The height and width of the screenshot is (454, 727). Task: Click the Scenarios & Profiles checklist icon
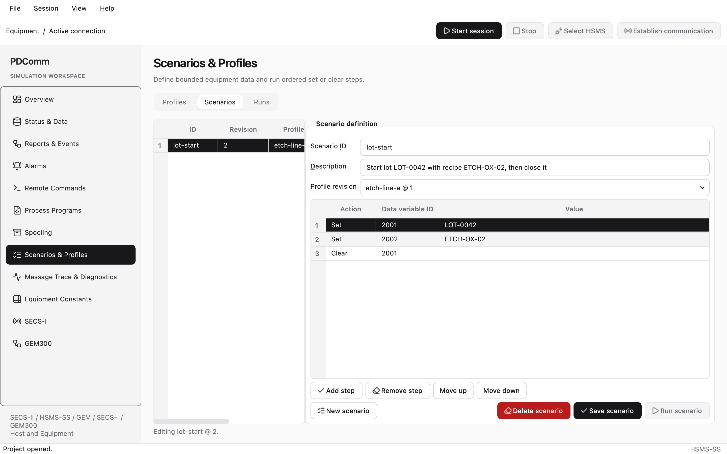pos(17,255)
